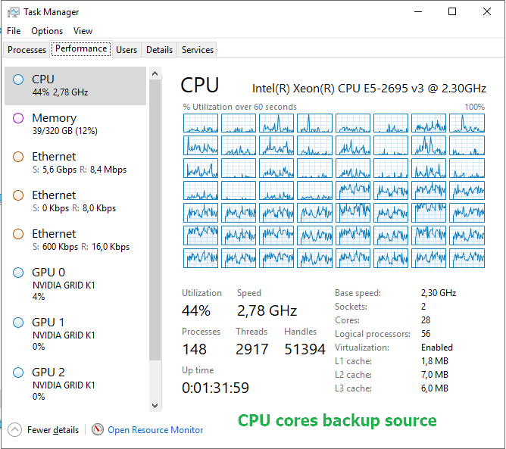
Task: Select Memory 39/320 GB entry
Action: click(x=75, y=124)
